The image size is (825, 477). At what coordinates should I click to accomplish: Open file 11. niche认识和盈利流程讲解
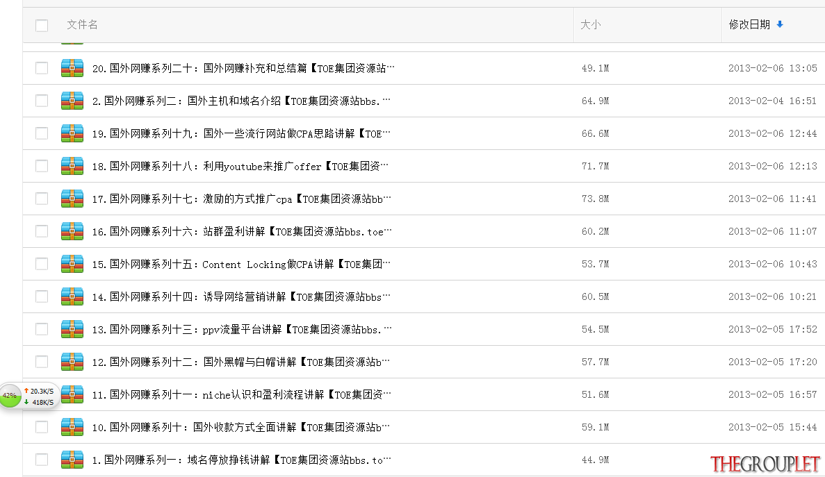[241, 394]
